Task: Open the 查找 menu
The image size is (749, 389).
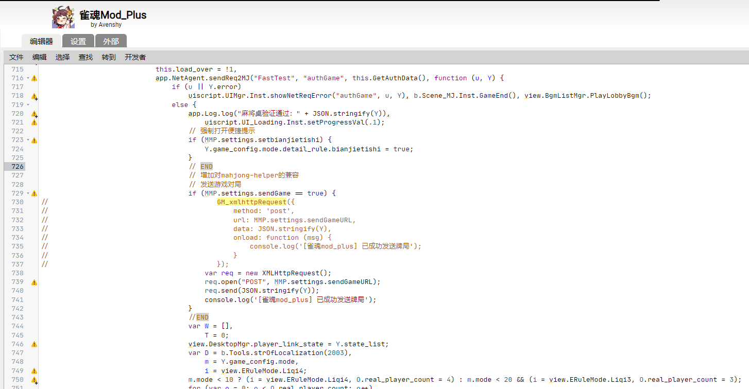Action: 86,57
